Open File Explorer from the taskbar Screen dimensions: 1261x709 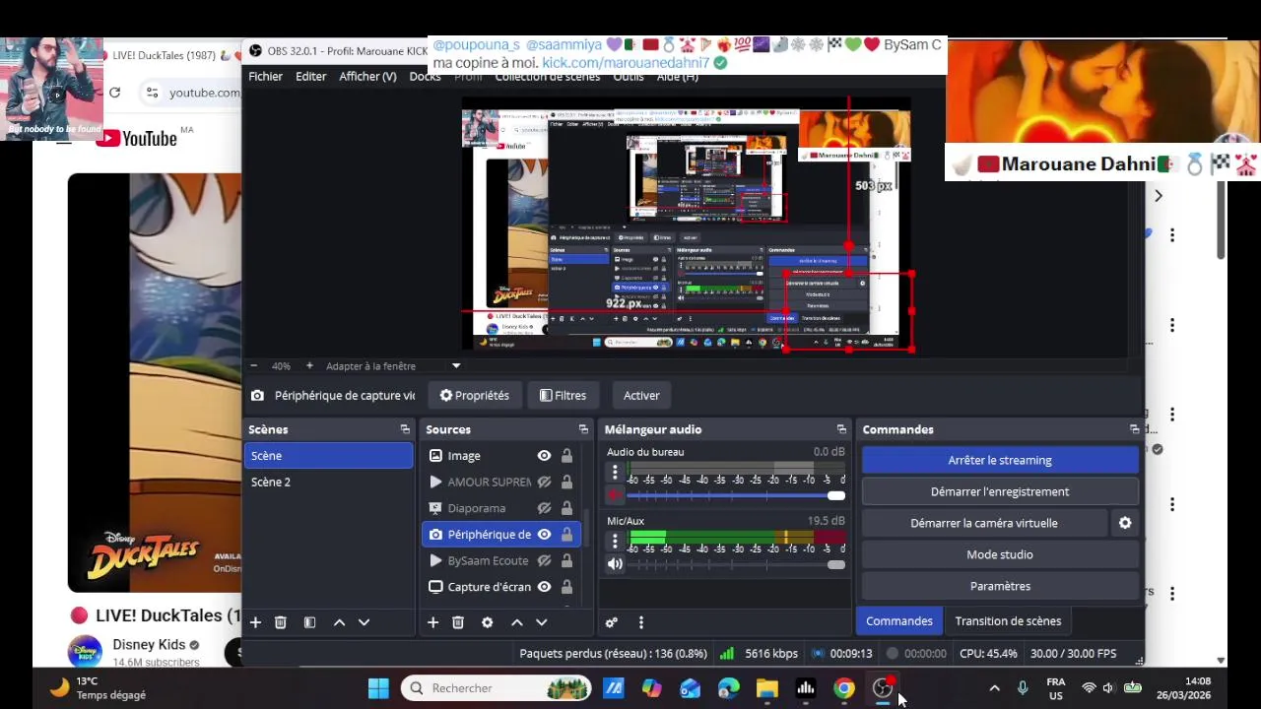(767, 688)
